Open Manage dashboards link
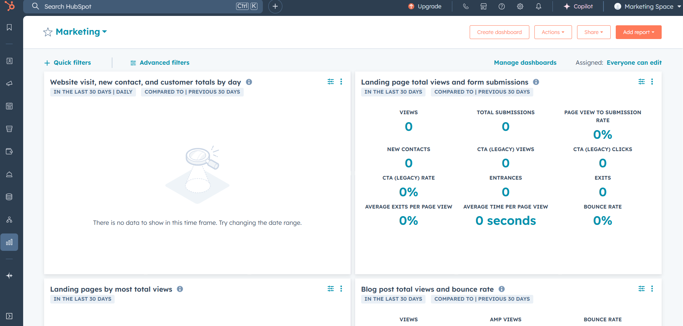This screenshot has height=326, width=683. 525,63
